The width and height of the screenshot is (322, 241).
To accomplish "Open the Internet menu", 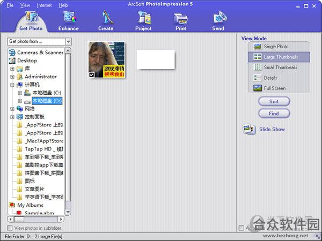I will (44, 5).
